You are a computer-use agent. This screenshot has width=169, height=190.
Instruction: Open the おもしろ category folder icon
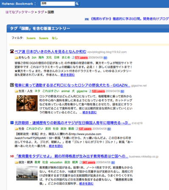coord(16,58)
